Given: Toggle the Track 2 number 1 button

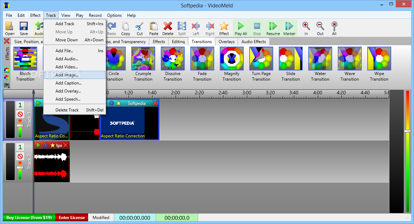Looking at the screenshot, I should point(20,147).
